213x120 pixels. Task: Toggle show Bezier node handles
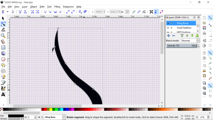tap(156, 12)
